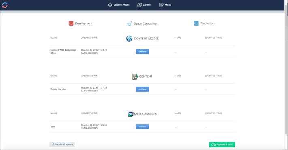288x150 pixels.
Task: Open the Content Model navigation tab
Action: point(118,5)
